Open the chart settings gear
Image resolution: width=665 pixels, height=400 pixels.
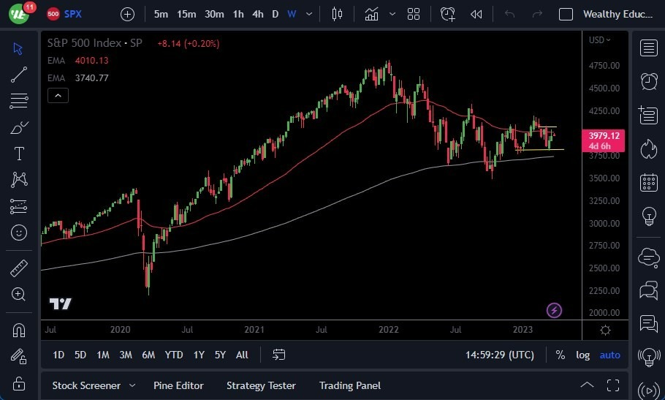(606, 330)
